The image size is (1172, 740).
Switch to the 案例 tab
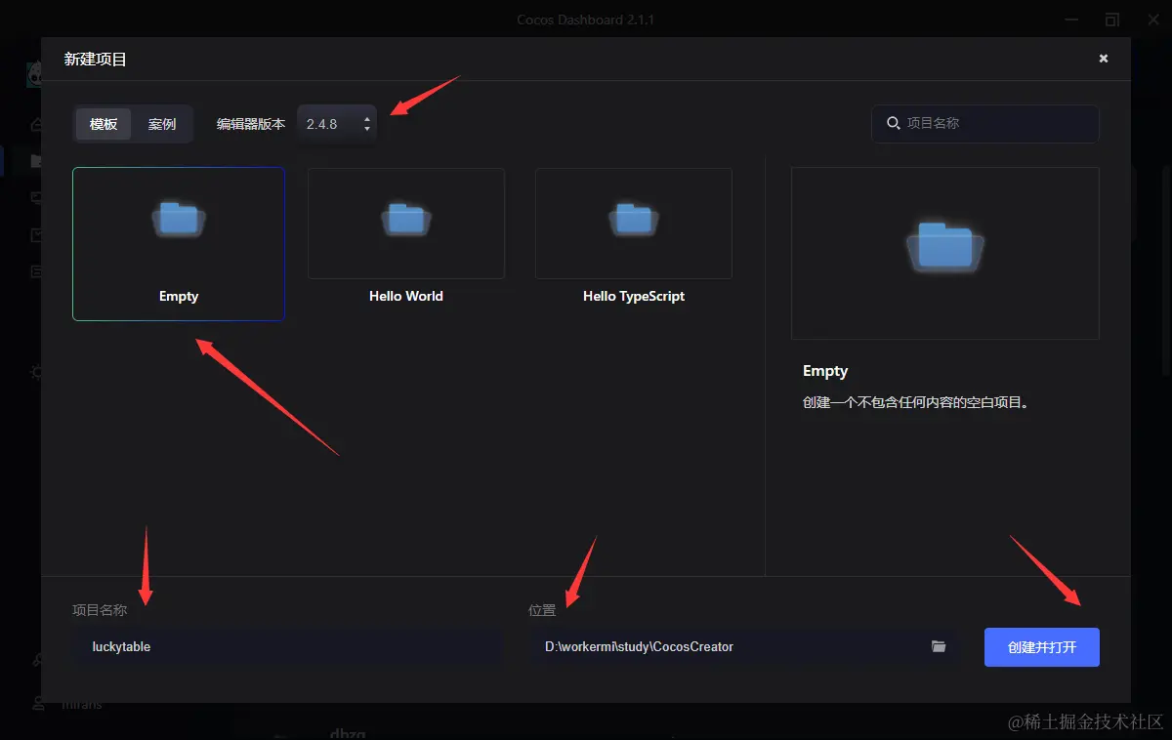162,124
